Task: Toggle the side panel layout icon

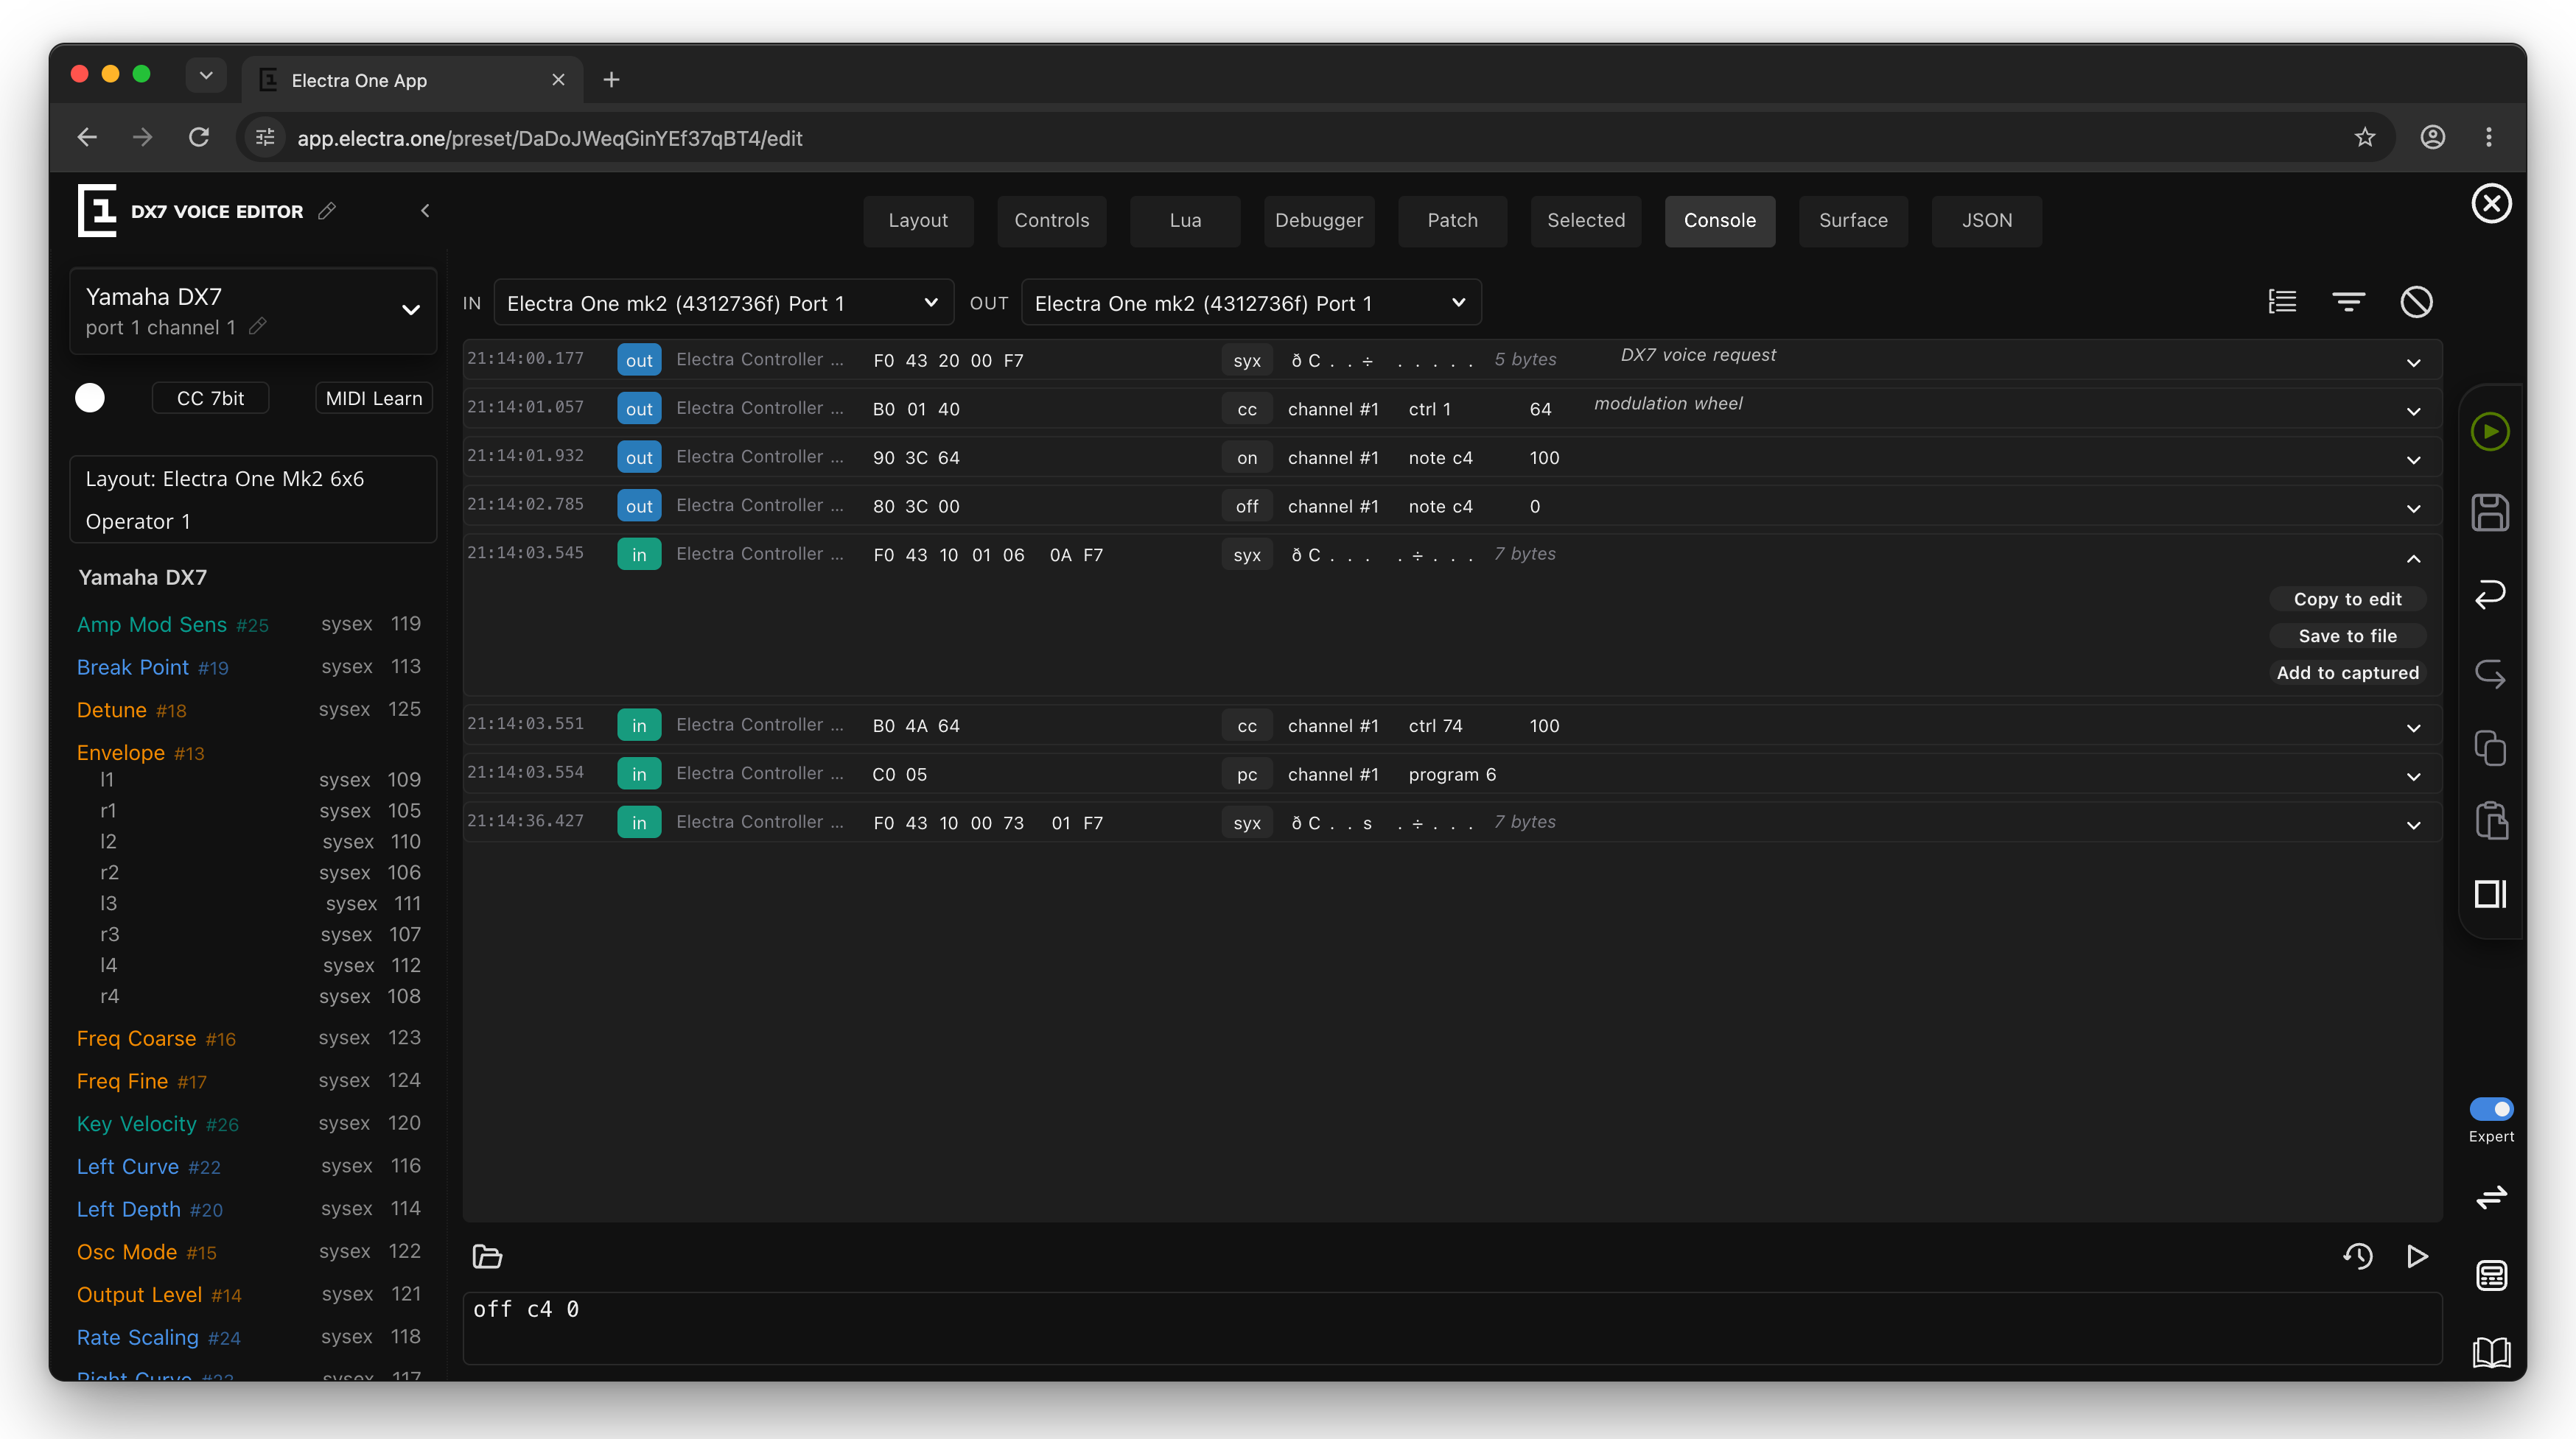Action: [2490, 893]
